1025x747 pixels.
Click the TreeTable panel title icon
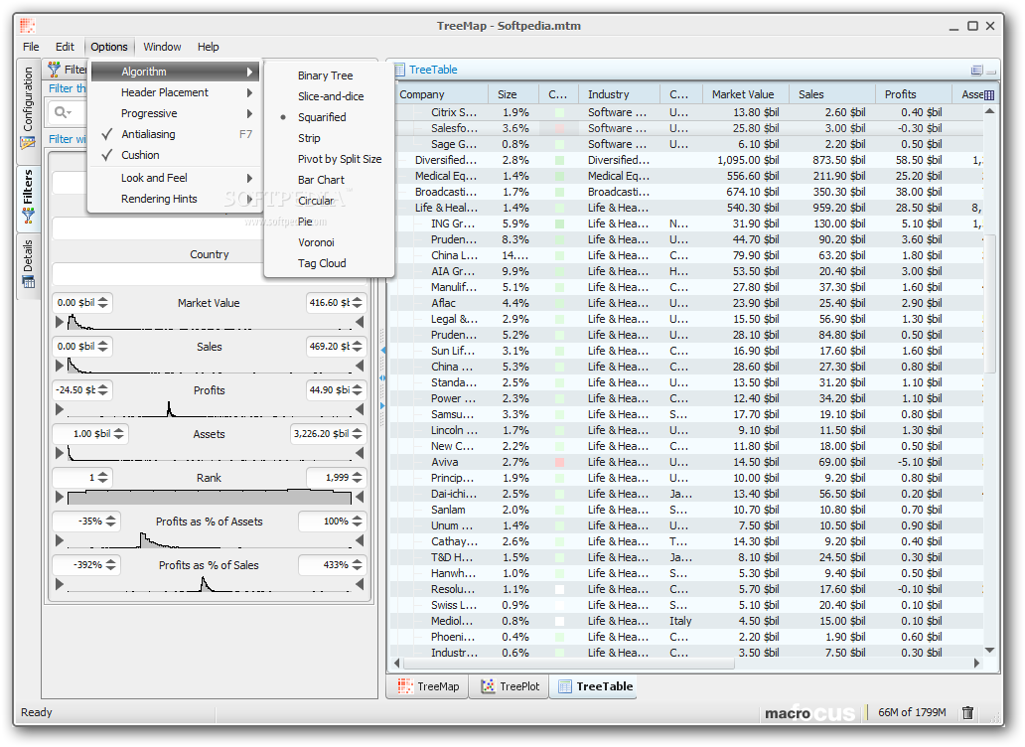(398, 70)
